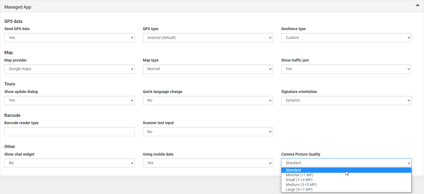Open the Show chat widget dropdown
Viewport: 424px width, 194px height.
pyautogui.click(x=69, y=163)
